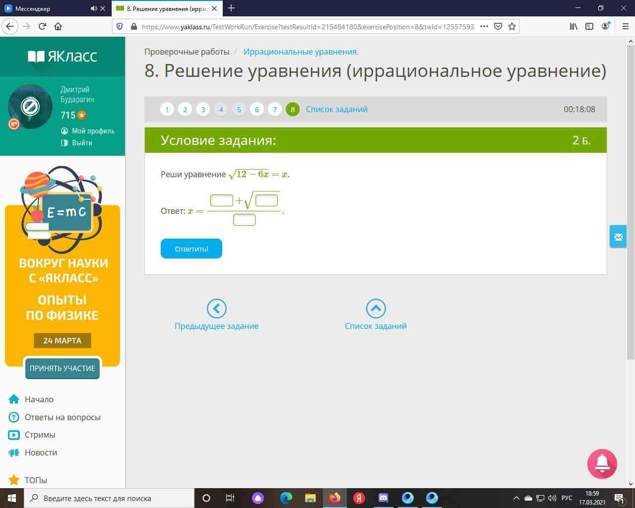The image size is (635, 508).
Task: Click the ЯКласс logo
Action: [x=63, y=56]
